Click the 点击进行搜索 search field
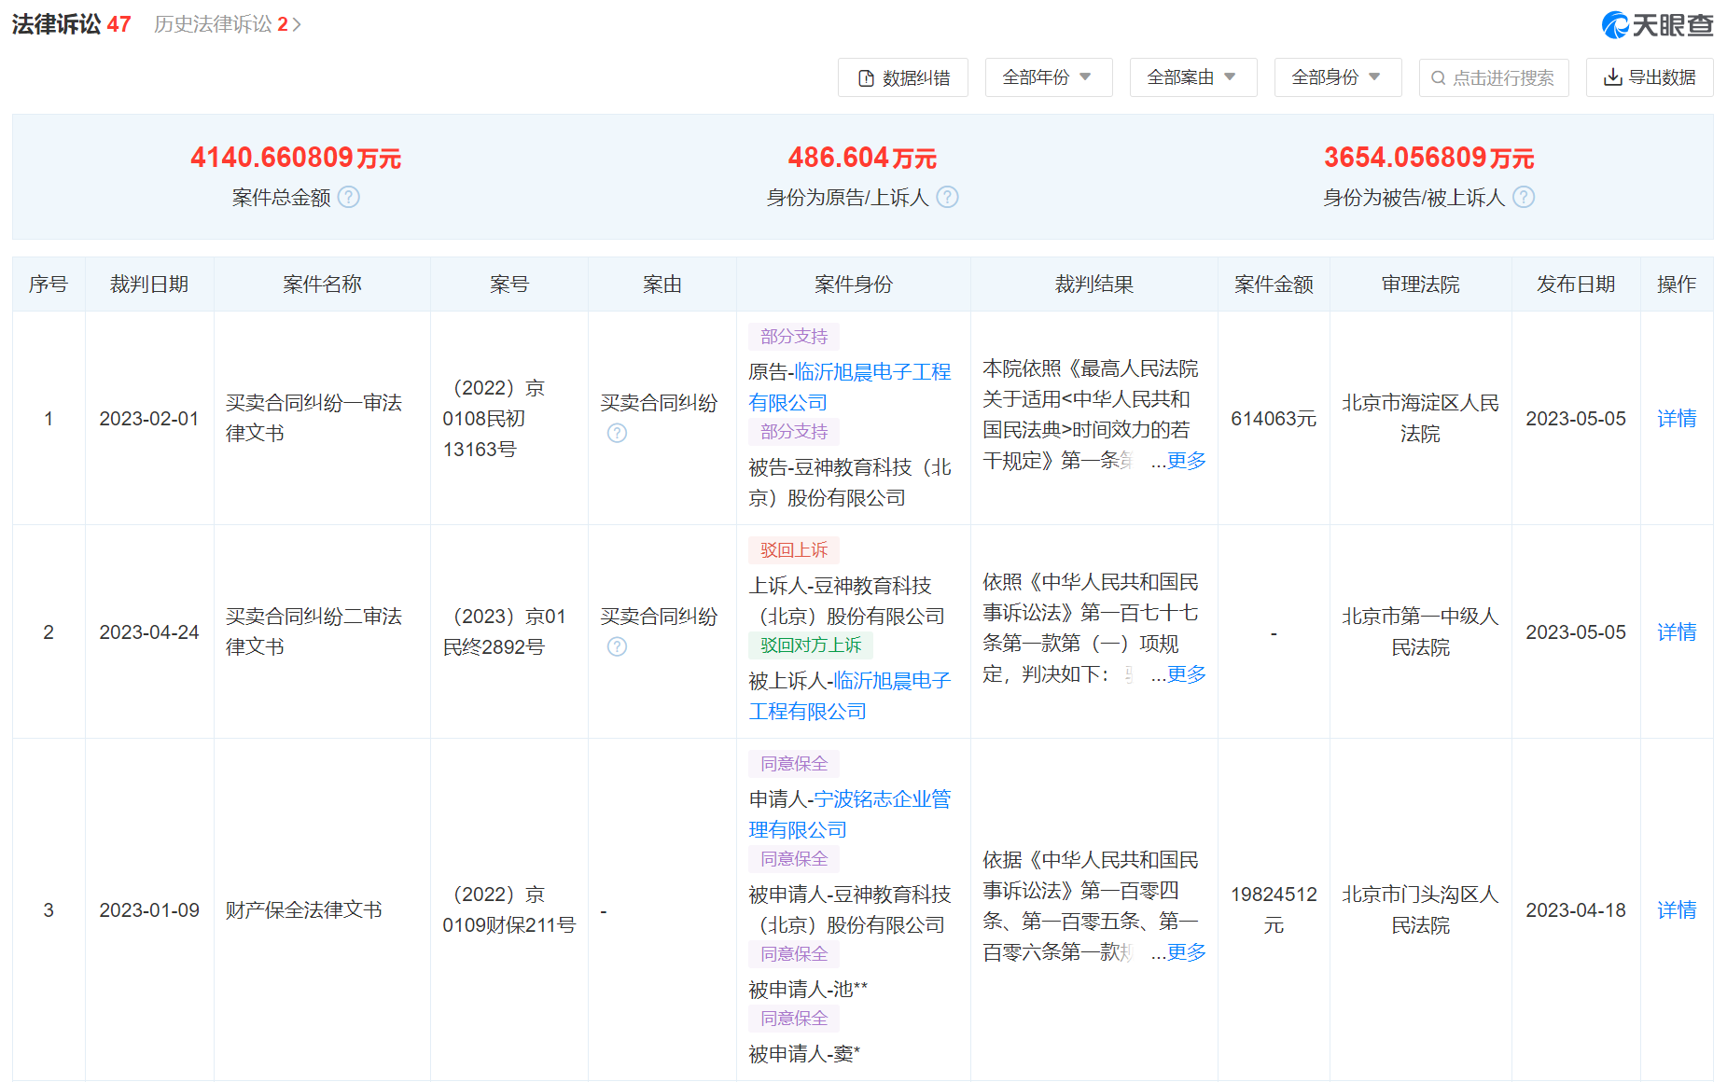Viewport: 1727px width, 1082px height. pyautogui.click(x=1494, y=77)
